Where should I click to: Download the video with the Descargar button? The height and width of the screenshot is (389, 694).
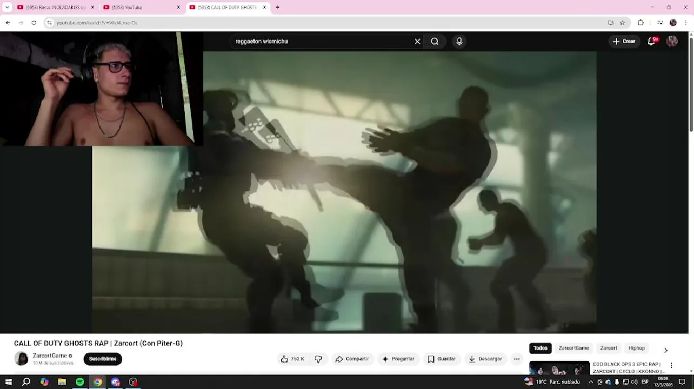click(x=485, y=359)
